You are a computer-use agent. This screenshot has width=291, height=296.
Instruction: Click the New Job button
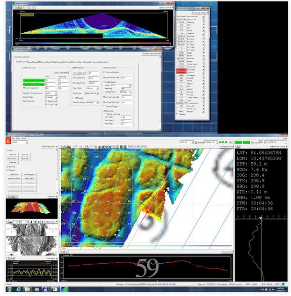[13, 154]
